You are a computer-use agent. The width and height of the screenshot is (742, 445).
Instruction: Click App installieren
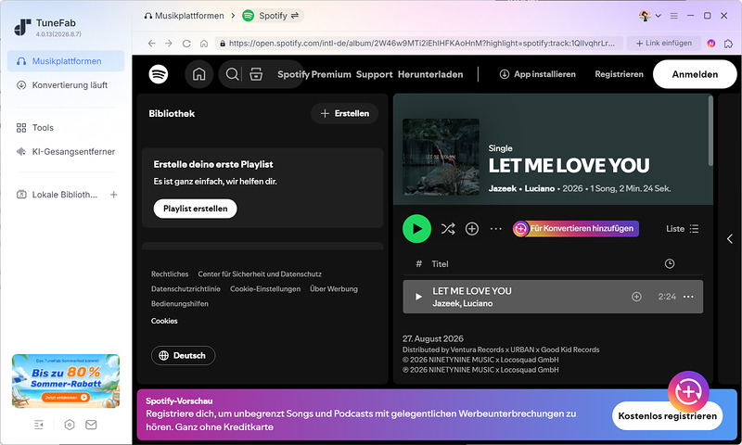click(x=538, y=74)
